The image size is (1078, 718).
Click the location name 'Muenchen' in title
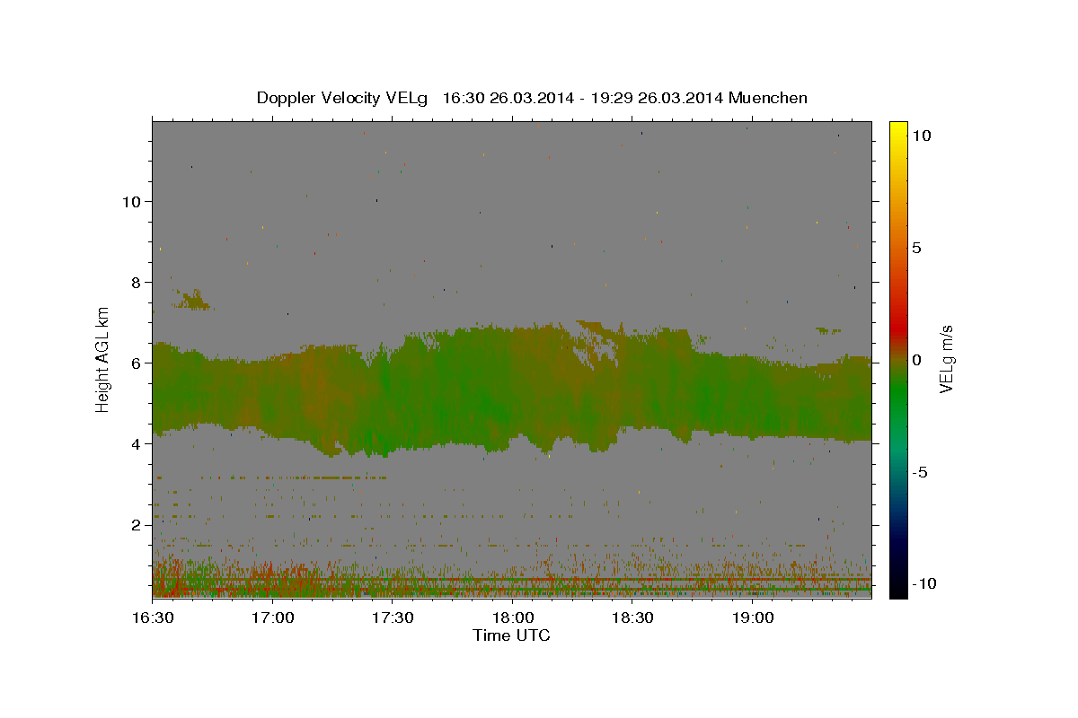[768, 98]
